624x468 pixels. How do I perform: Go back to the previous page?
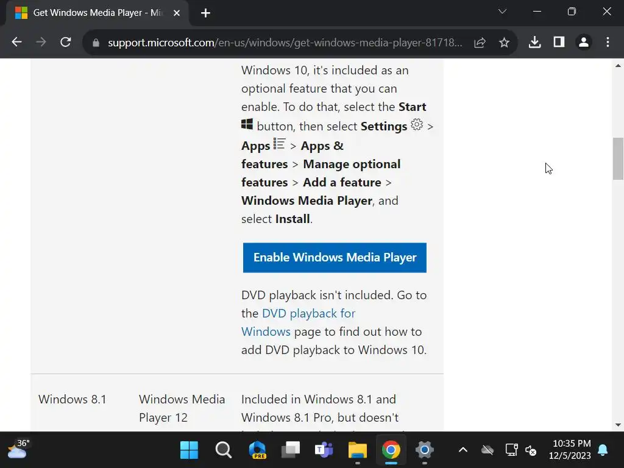16,42
